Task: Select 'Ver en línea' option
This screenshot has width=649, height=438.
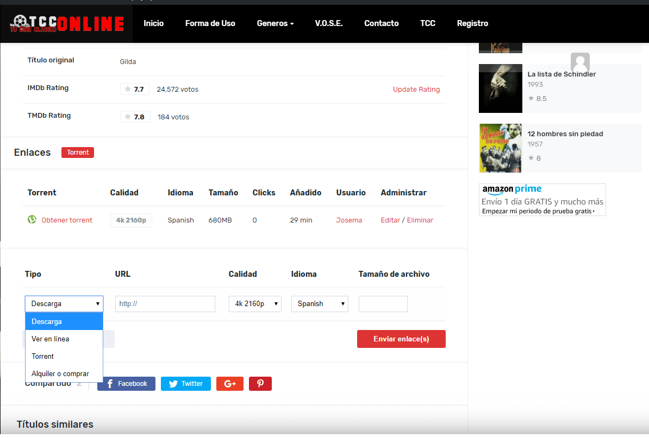Action: [51, 339]
